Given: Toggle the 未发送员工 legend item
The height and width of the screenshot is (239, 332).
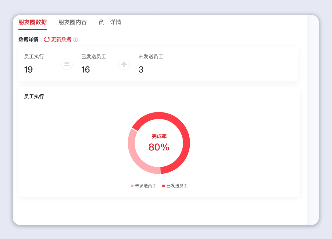Looking at the screenshot, I should [x=144, y=186].
